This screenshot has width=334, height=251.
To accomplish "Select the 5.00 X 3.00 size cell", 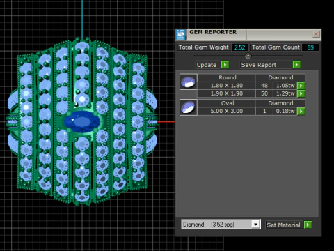I will click(x=226, y=111).
